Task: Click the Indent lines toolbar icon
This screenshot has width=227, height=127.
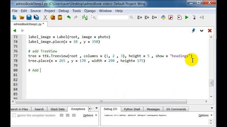Action: point(139,17)
